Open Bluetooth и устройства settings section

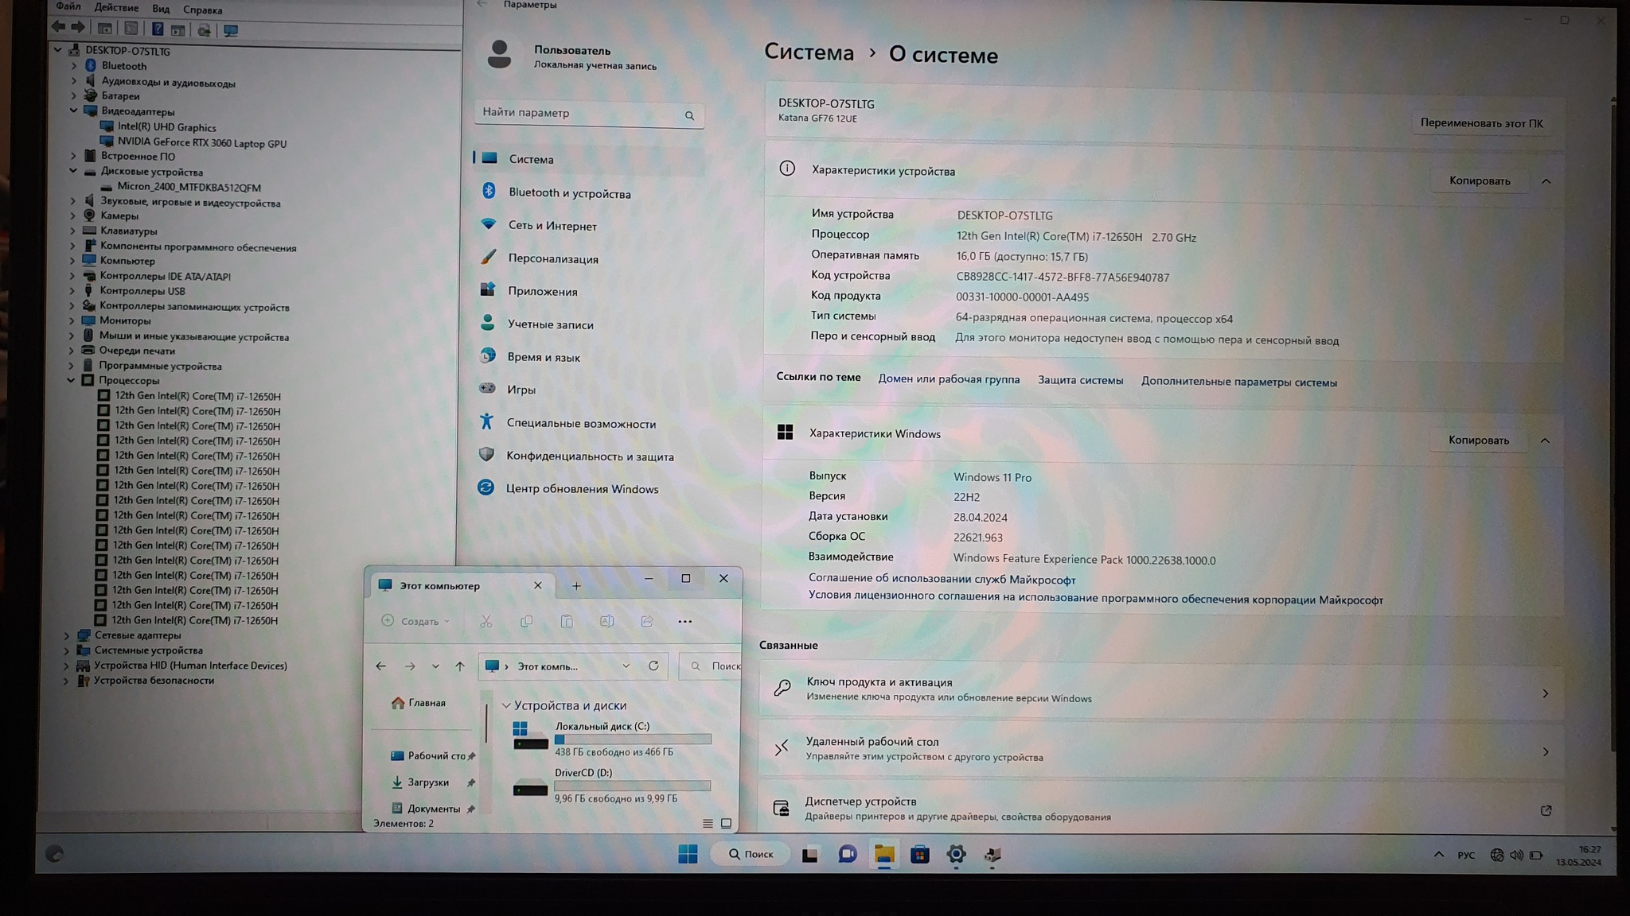click(x=569, y=193)
